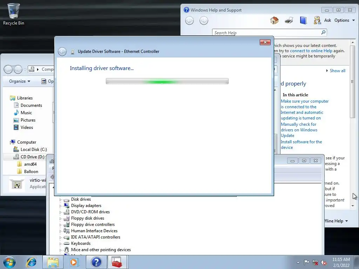Open Windows Explorer taskbar icon
The image size is (359, 269).
pyautogui.click(x=53, y=262)
